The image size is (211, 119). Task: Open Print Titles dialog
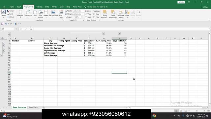pos(61,14)
